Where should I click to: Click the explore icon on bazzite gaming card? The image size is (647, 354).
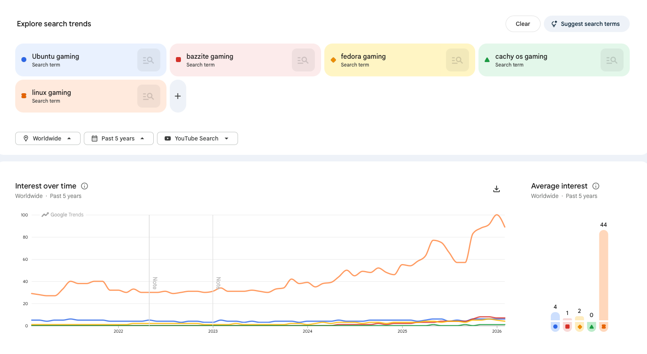pyautogui.click(x=303, y=60)
